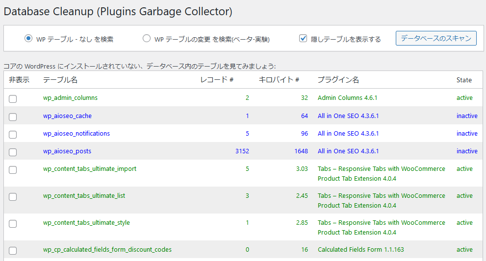Click the 'キロバイト #' column header
This screenshot has width=486, height=261.
(x=279, y=80)
